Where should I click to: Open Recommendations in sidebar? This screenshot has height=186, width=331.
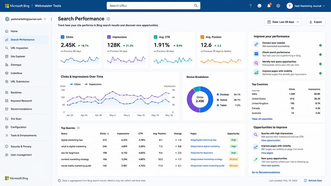21,109
